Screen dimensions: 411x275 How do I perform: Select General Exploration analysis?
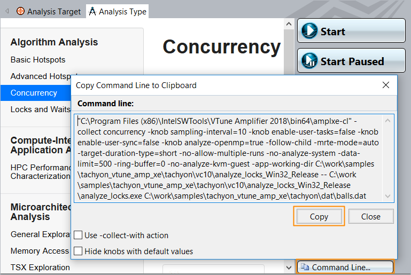(41, 234)
